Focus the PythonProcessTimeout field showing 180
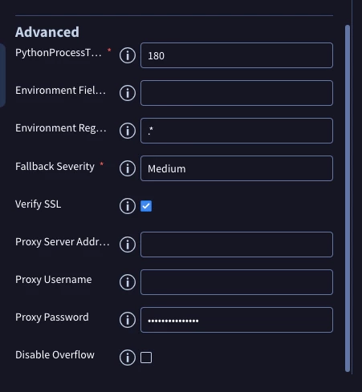Screen dimensions: 362x392 tap(237, 55)
